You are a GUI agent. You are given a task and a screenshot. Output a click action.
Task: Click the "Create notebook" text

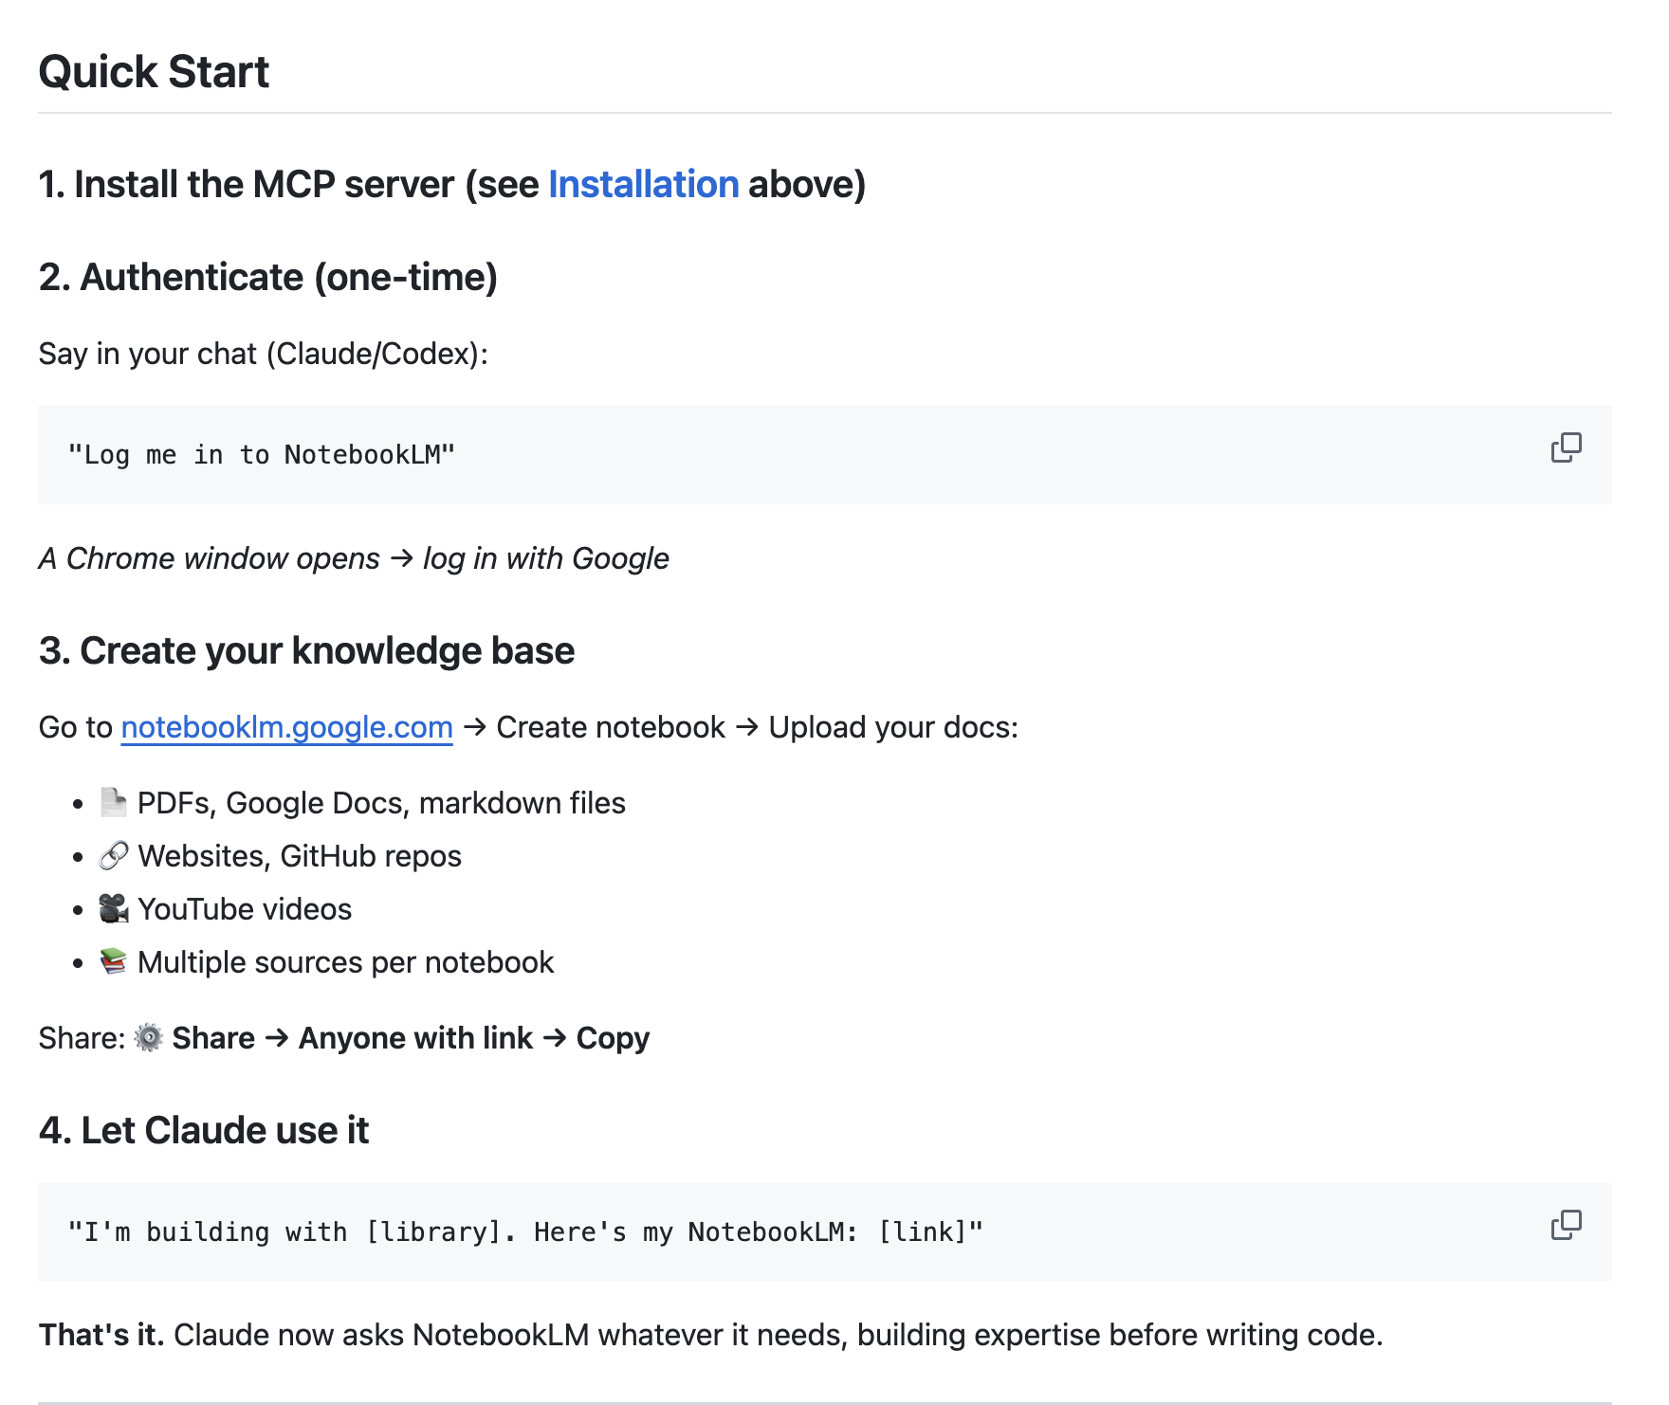point(611,727)
